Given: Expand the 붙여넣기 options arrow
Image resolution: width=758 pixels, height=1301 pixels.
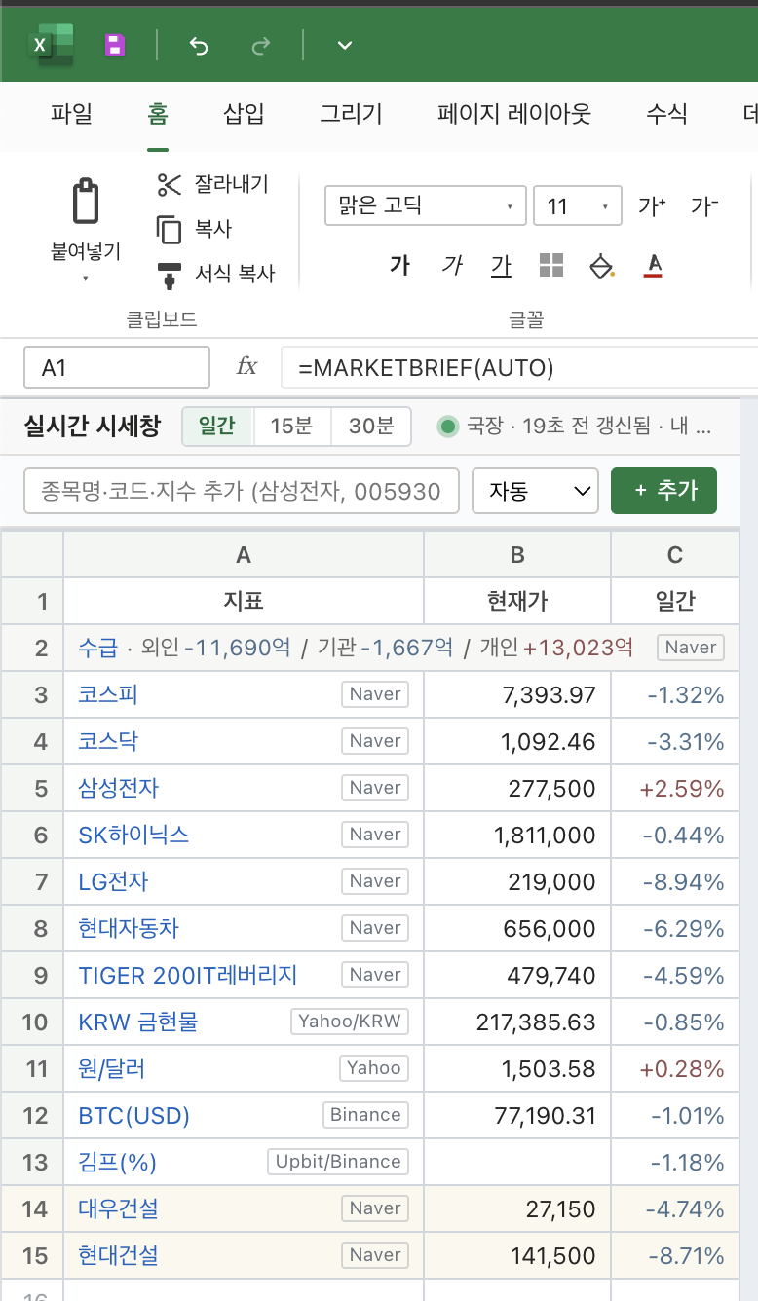Looking at the screenshot, I should 86,279.
